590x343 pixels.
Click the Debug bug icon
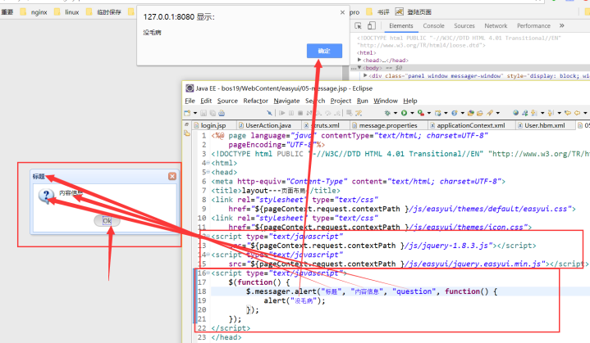pos(387,113)
